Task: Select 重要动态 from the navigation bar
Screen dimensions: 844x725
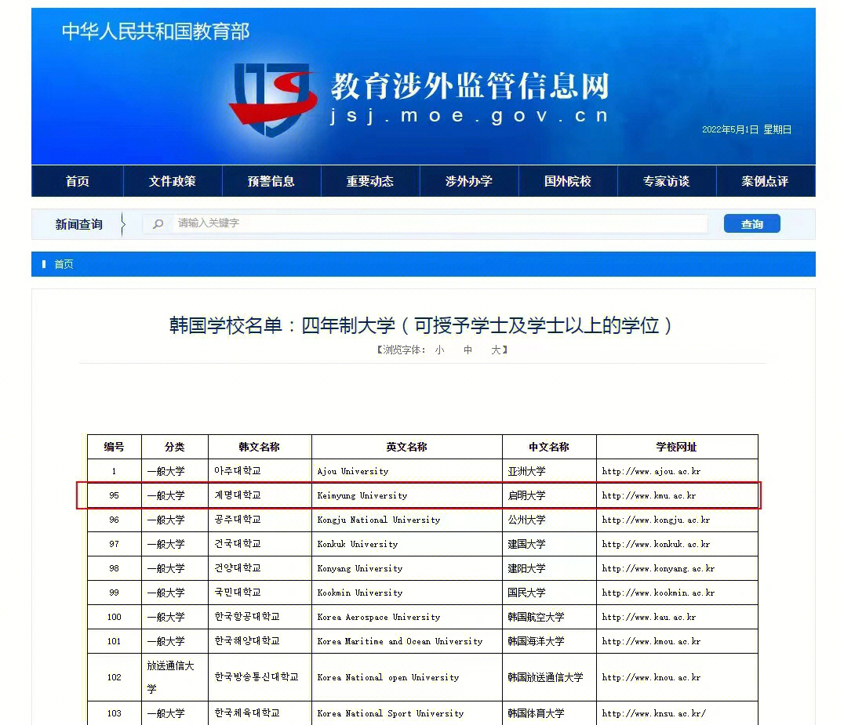Action: click(x=369, y=181)
